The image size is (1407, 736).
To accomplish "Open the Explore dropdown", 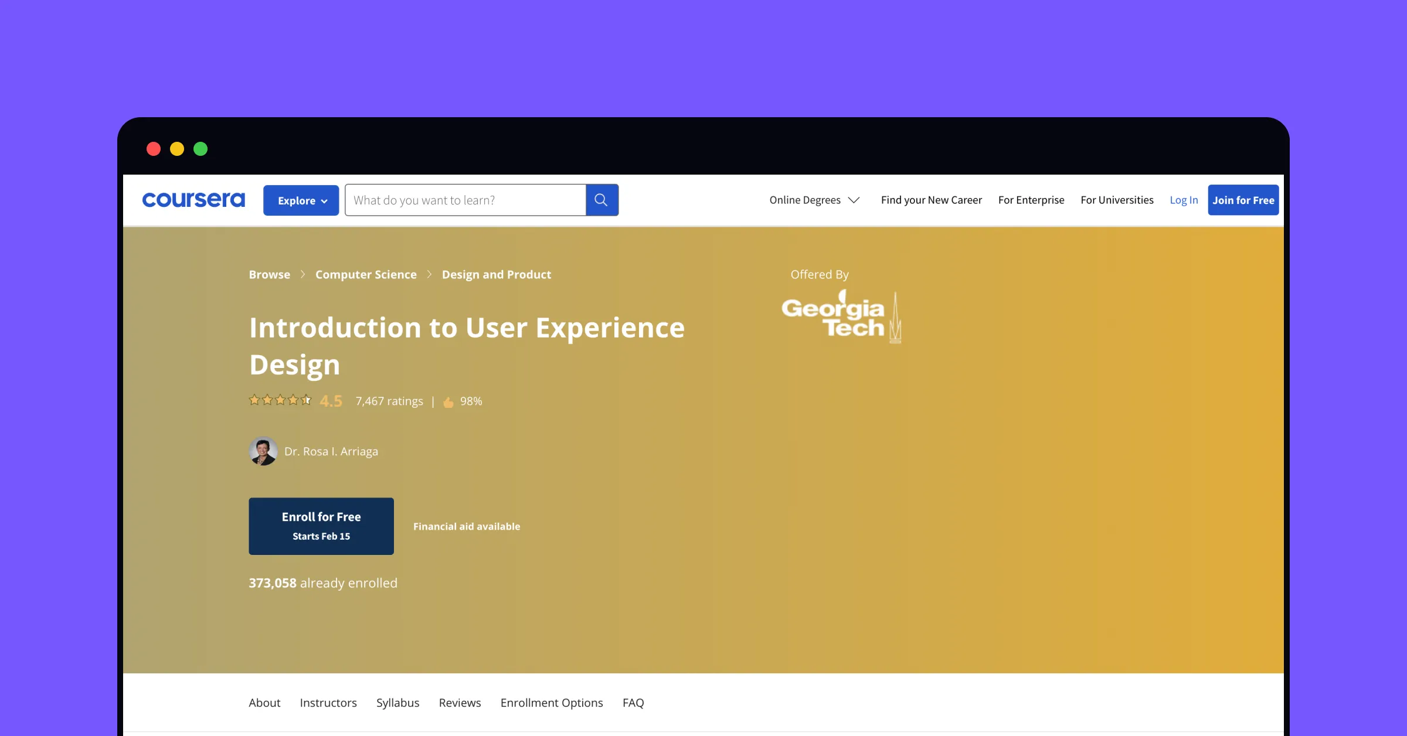I will pos(300,200).
